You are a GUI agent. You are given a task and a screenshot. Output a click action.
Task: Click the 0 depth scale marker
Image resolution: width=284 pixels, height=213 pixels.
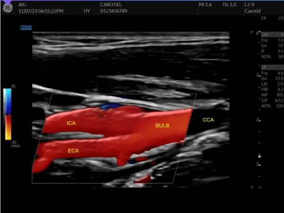(x=257, y=34)
